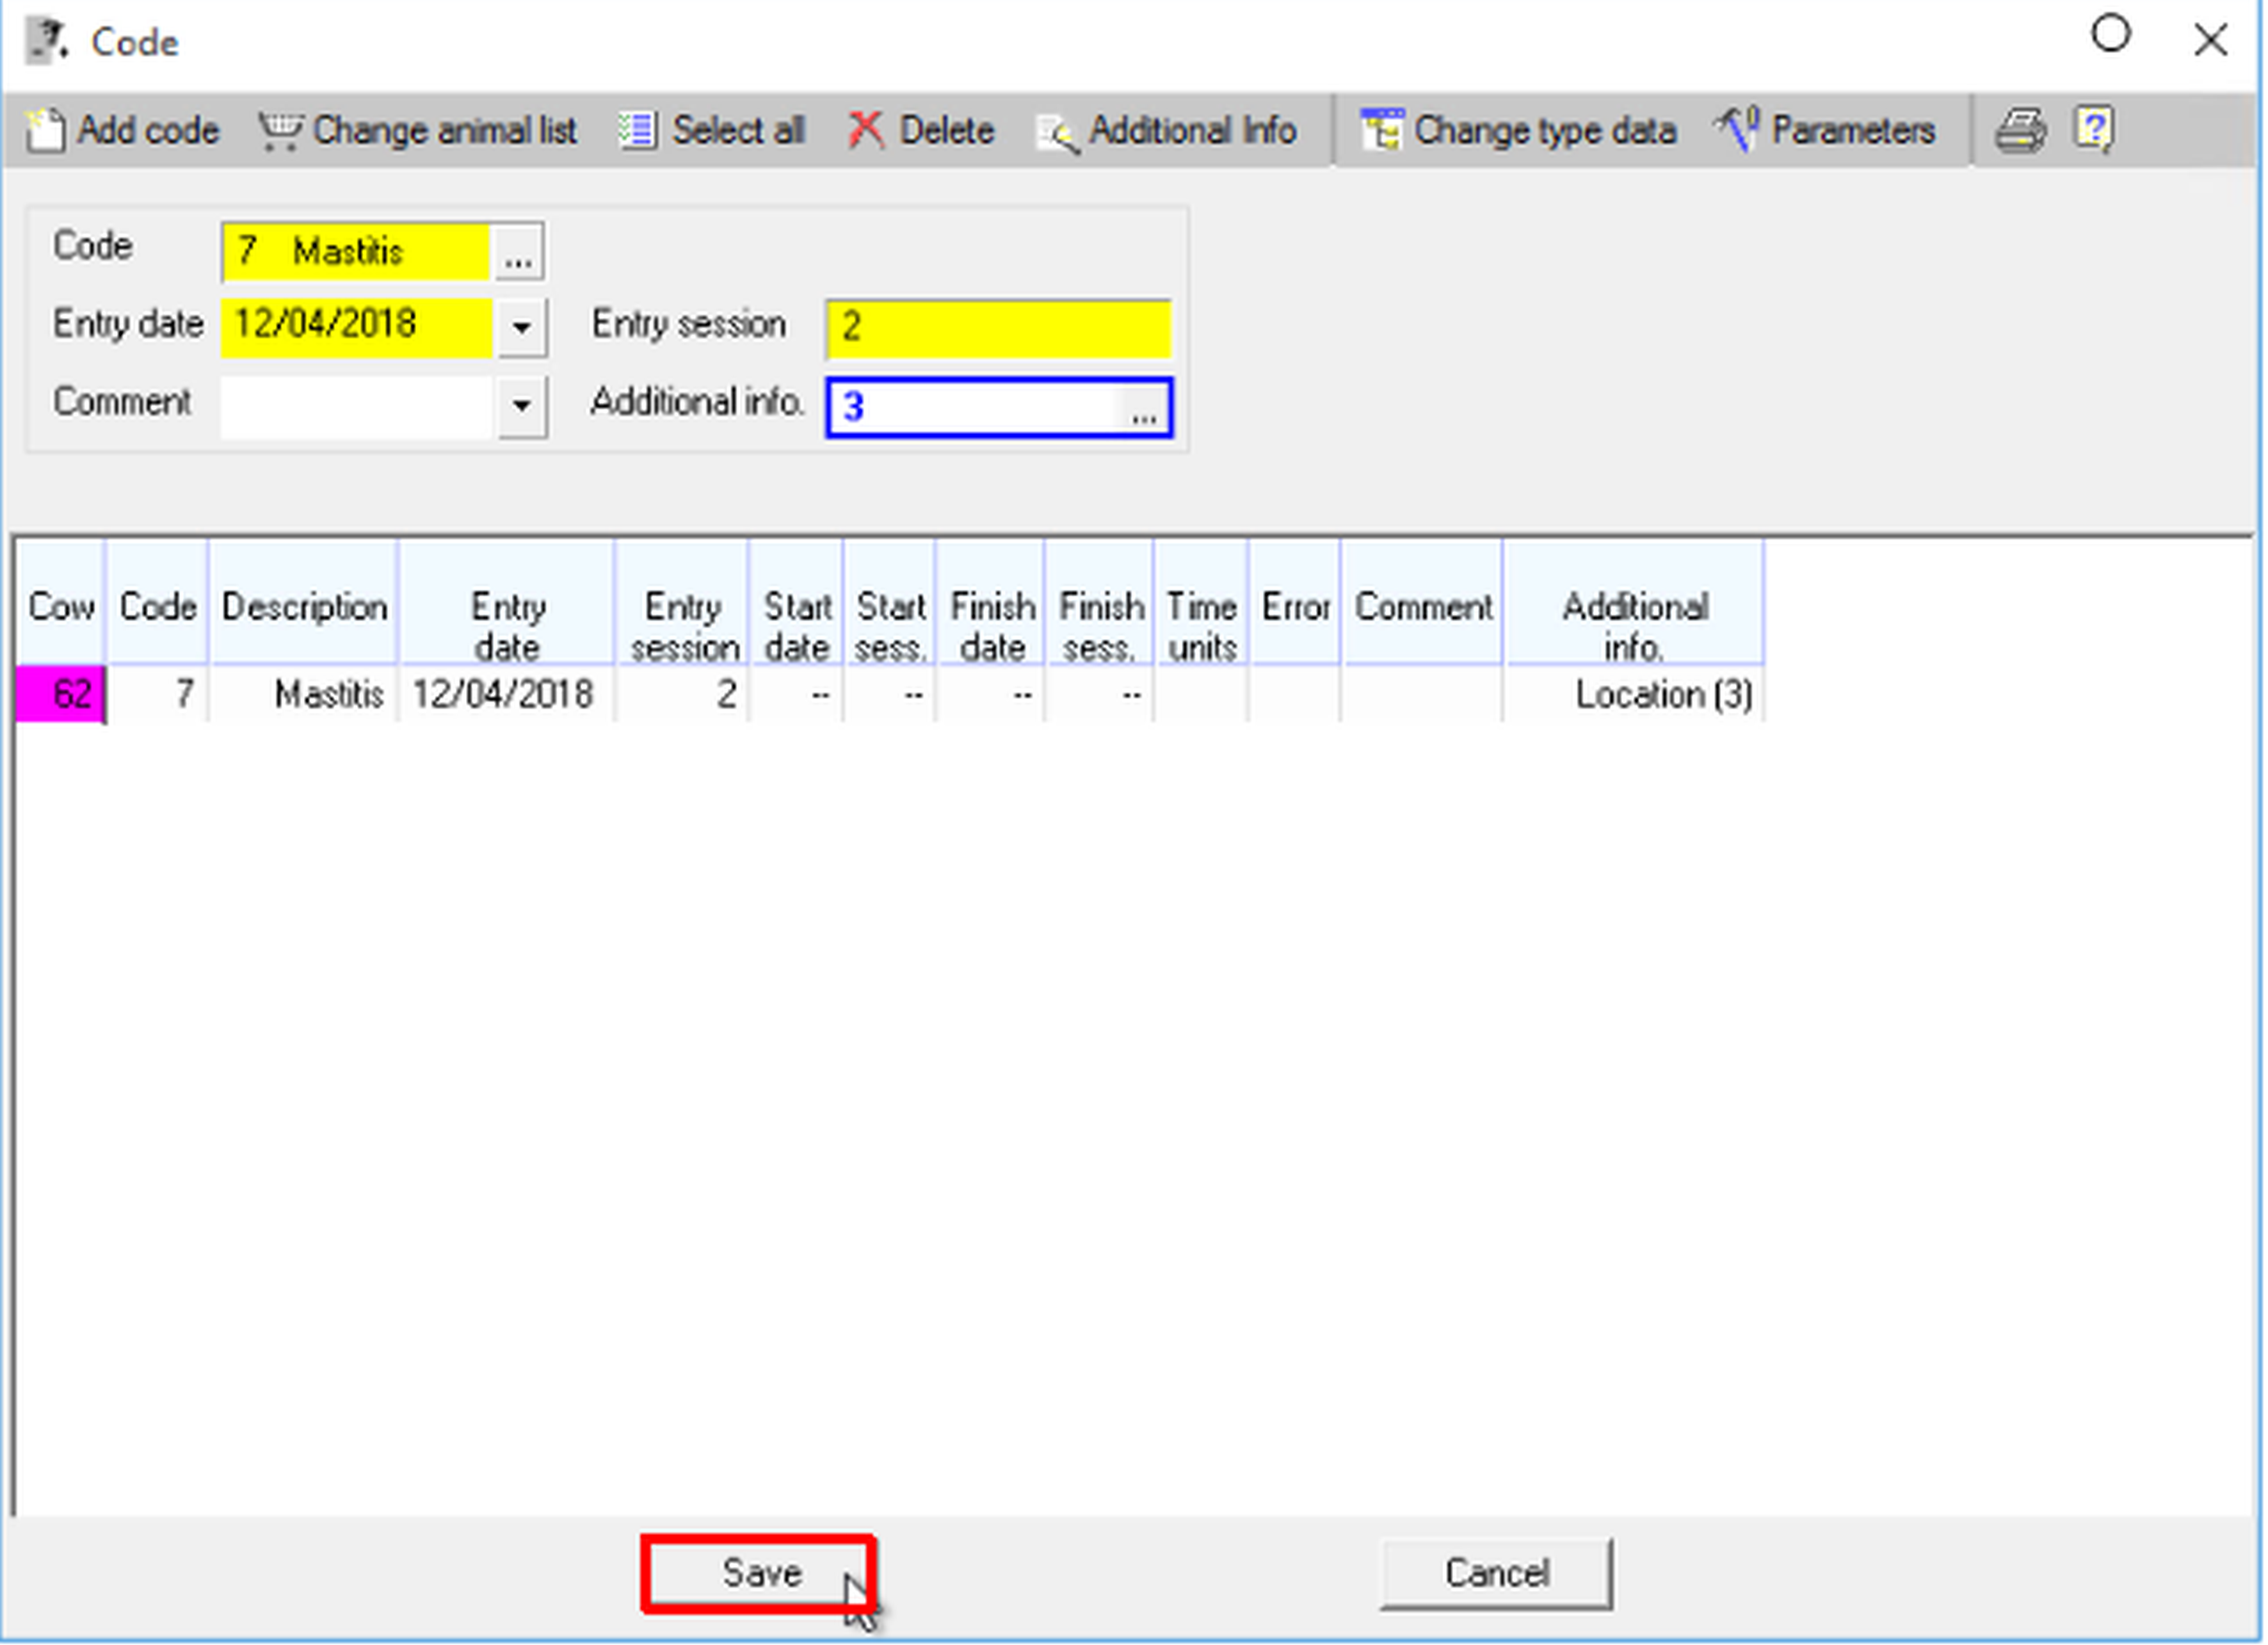Click the empty Comment field
Viewport: 2268px width, 1645px height.
[357, 407]
